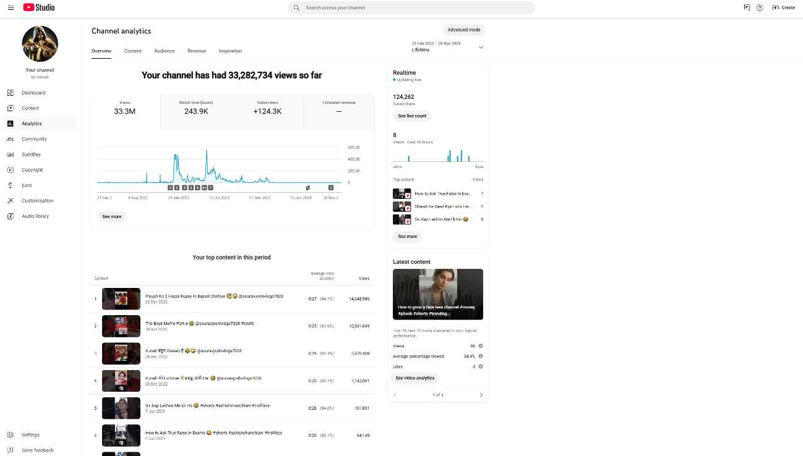Viewport: 803px width, 456px height.
Task: Click the "1 of 4" pagination label
Action: (x=438, y=395)
